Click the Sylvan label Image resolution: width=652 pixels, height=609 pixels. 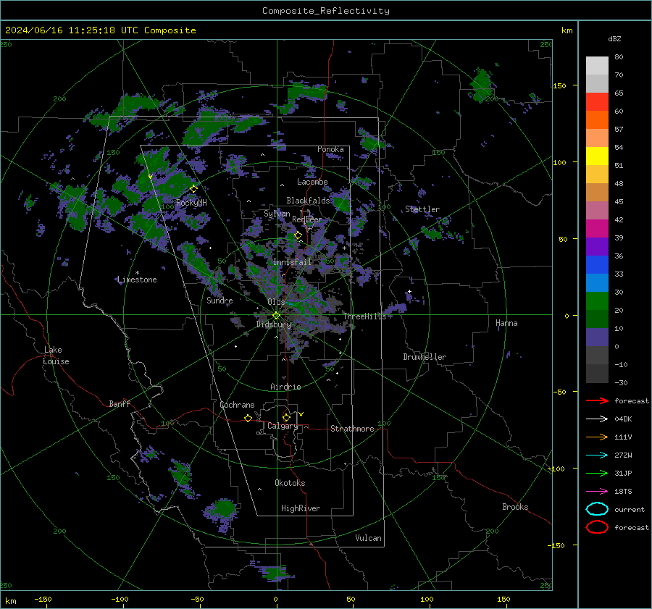(277, 214)
